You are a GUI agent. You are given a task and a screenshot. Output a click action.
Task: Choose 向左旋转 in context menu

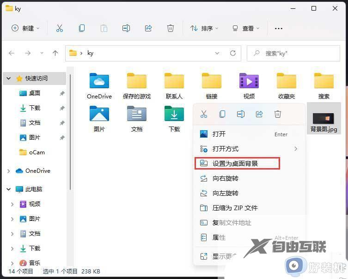click(x=249, y=193)
